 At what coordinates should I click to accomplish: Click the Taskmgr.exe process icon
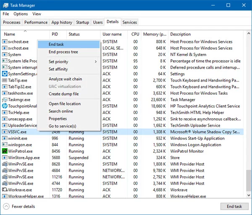[x=5, y=100]
